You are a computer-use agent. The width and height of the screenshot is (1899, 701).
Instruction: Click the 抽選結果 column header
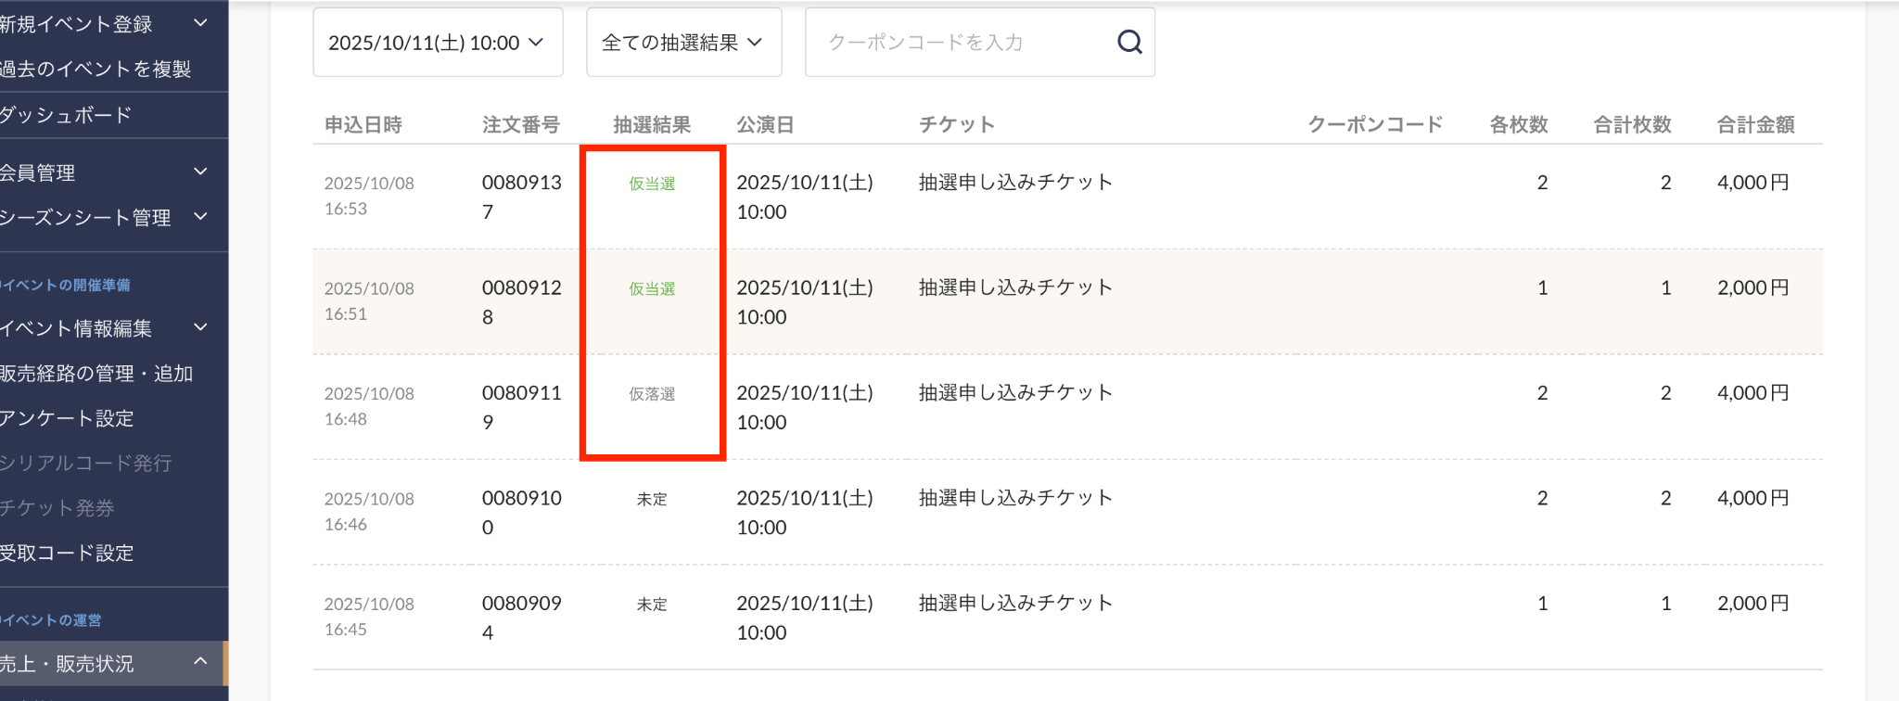point(651,124)
